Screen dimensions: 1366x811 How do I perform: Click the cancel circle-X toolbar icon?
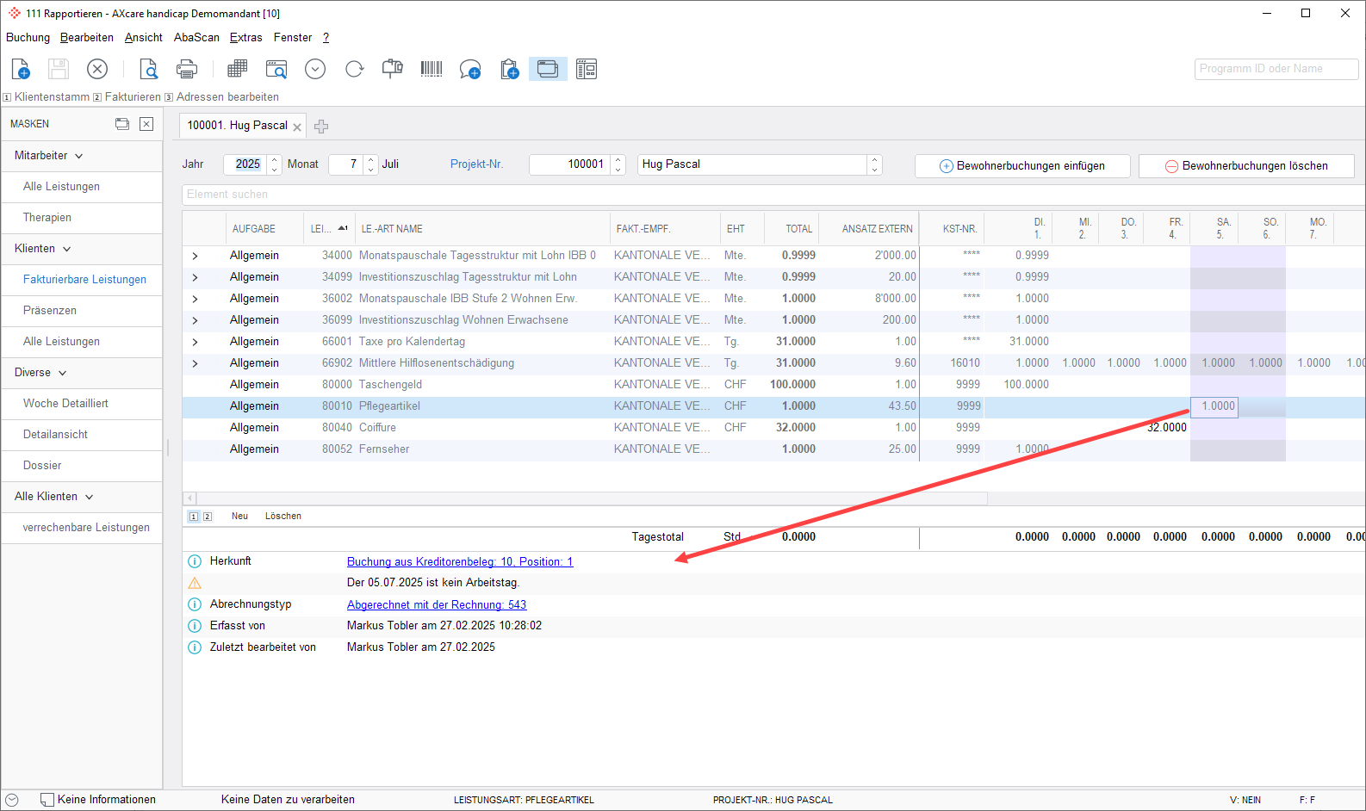click(97, 69)
